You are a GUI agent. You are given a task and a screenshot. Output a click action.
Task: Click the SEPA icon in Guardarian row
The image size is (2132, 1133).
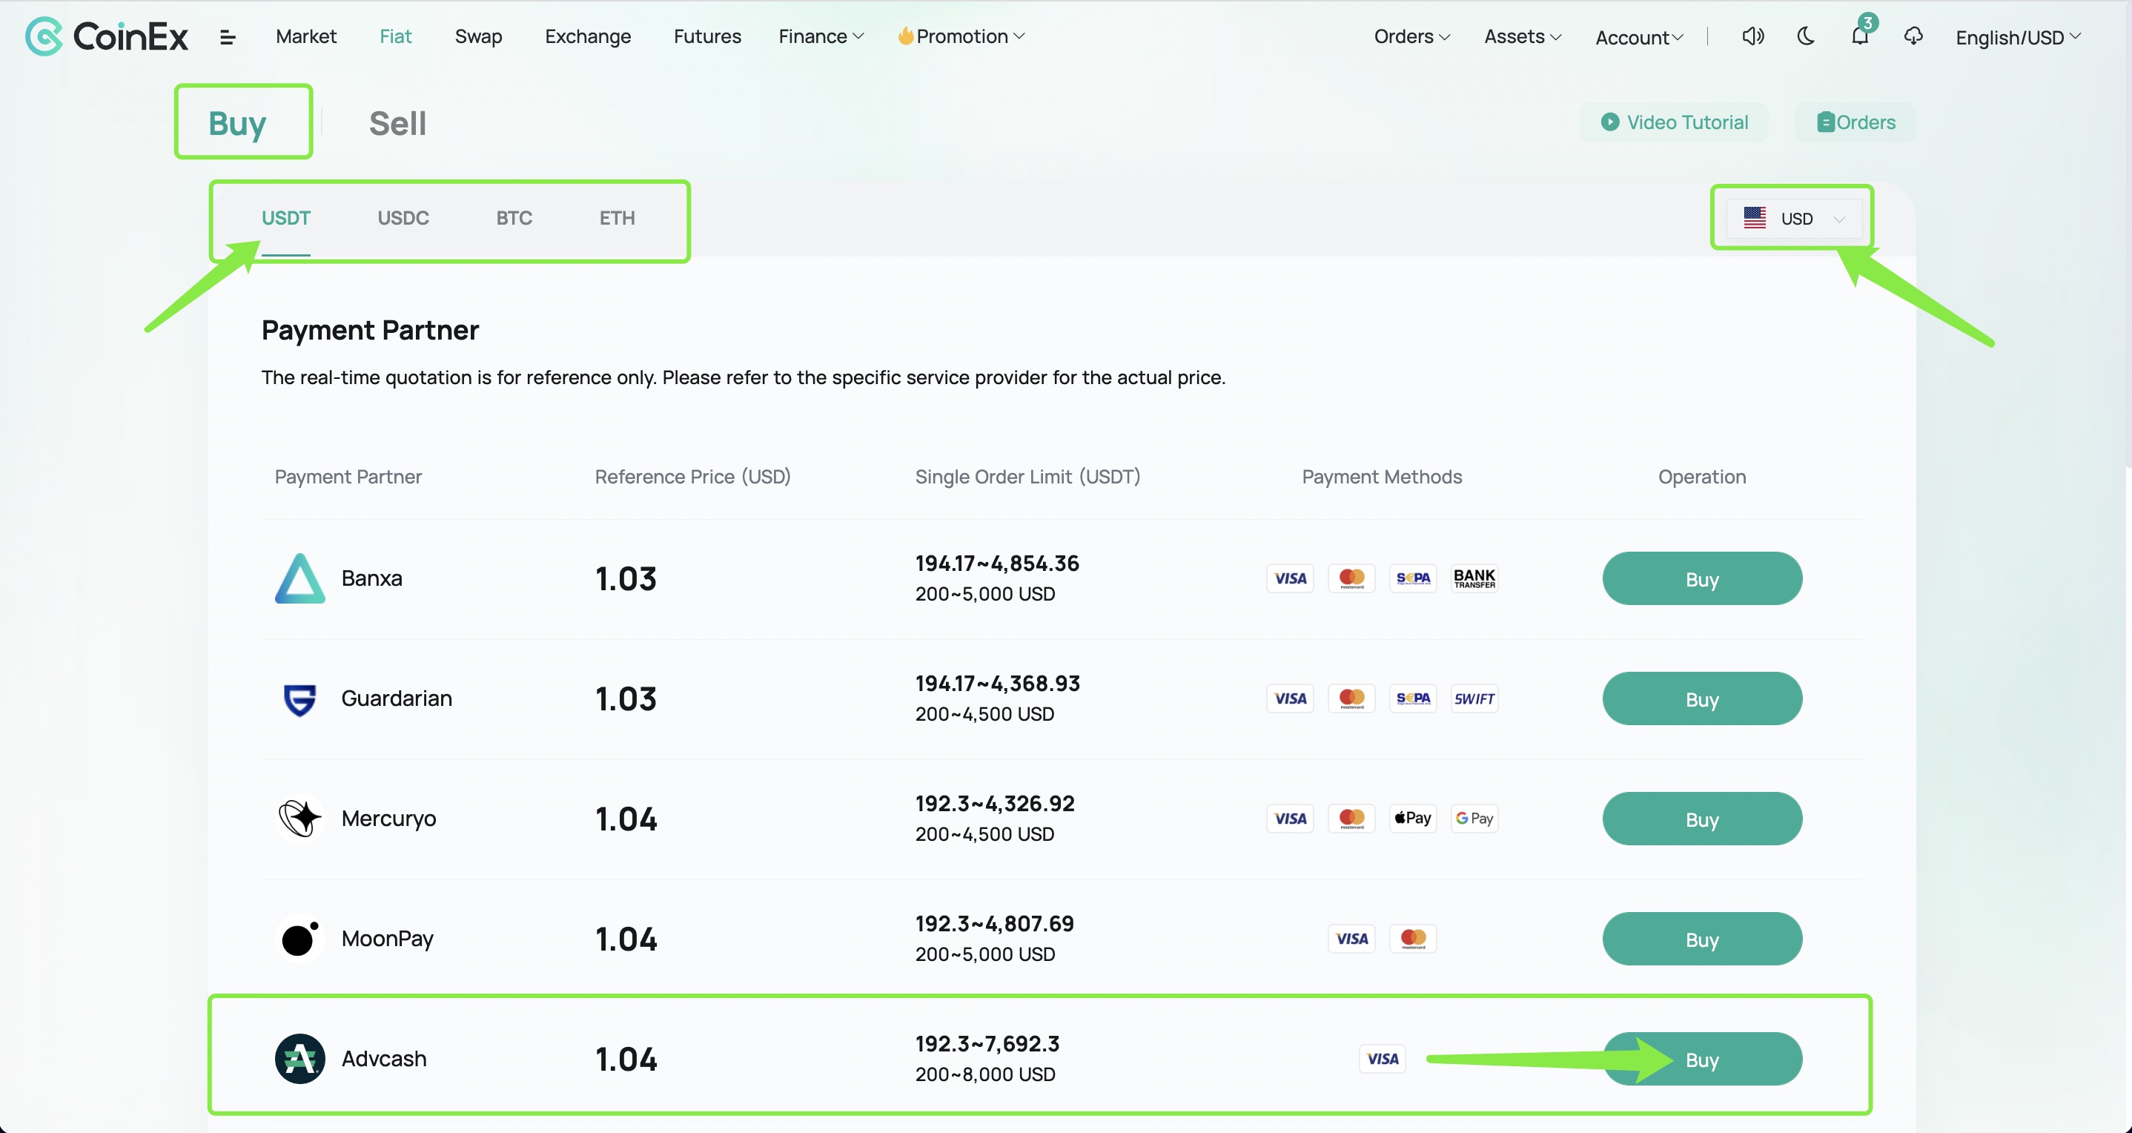coord(1413,698)
